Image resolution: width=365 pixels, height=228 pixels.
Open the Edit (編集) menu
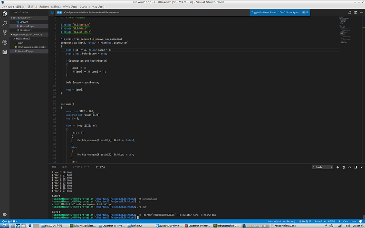20,7
